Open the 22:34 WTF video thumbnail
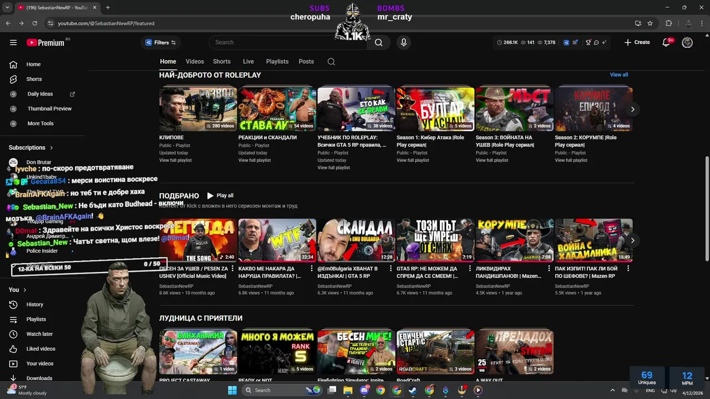710x399 pixels. (277, 240)
